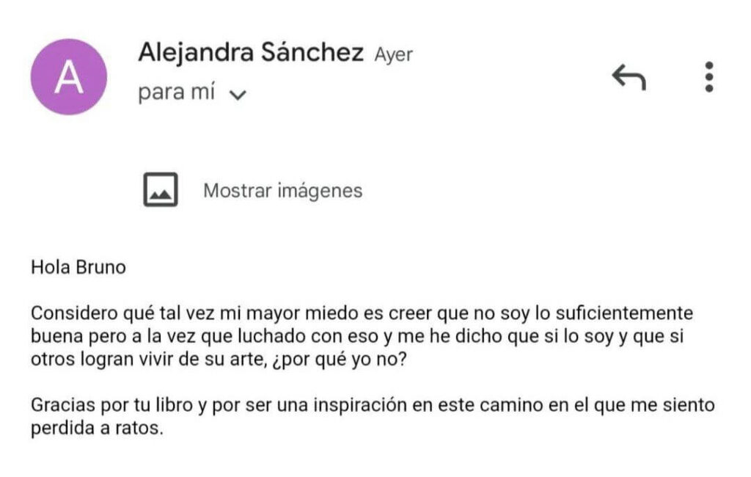Open the three-dot more options menu
The width and height of the screenshot is (751, 477).
[x=709, y=77]
